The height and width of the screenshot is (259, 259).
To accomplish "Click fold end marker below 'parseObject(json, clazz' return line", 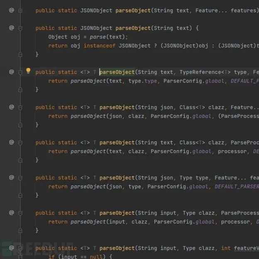I will click(x=20, y=125).
